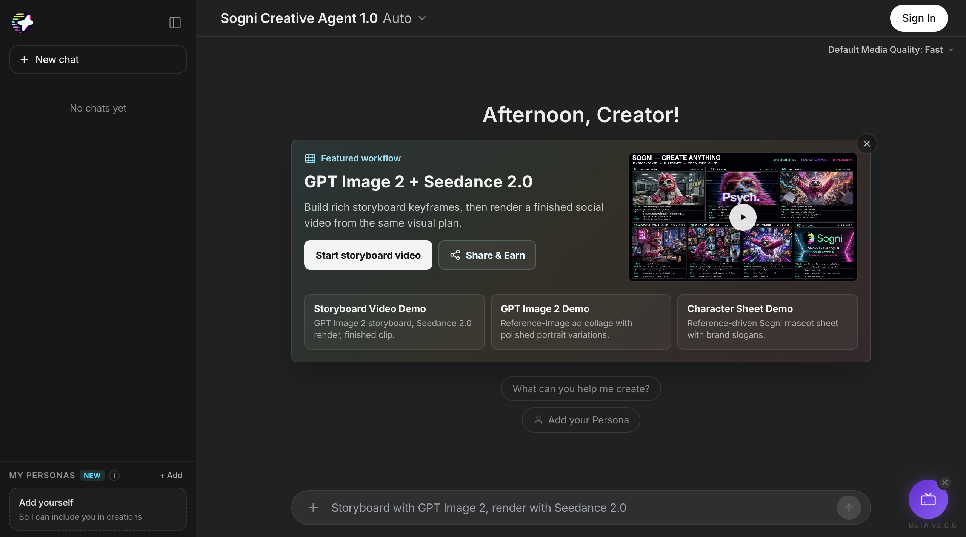Screen dimensions: 966x537
Task: Expand Default Media Quality dropdown
Action: coord(891,50)
